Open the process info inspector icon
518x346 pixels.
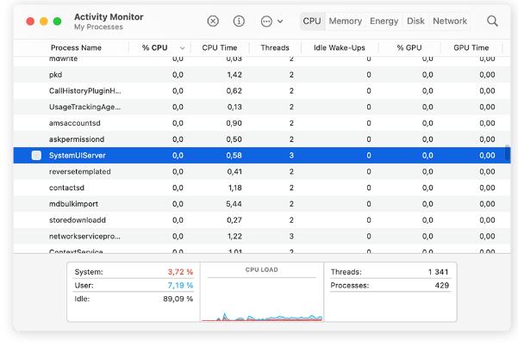click(x=239, y=22)
